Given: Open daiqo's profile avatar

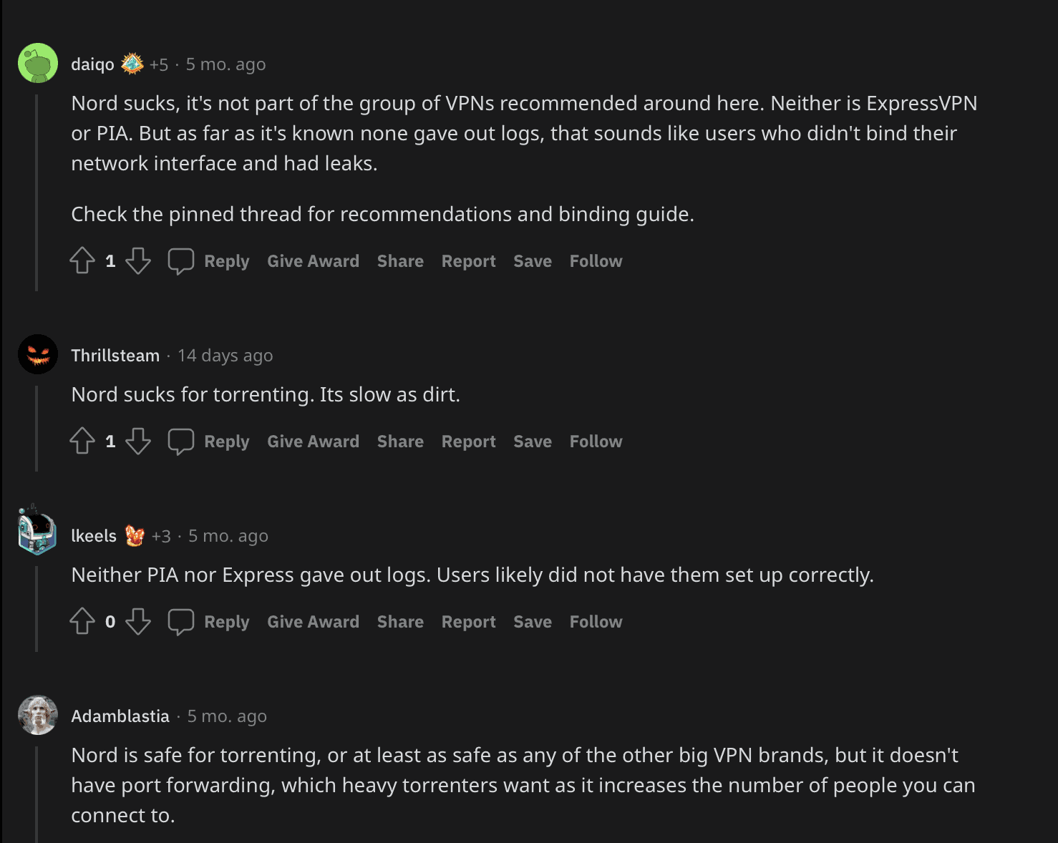Looking at the screenshot, I should pos(37,63).
